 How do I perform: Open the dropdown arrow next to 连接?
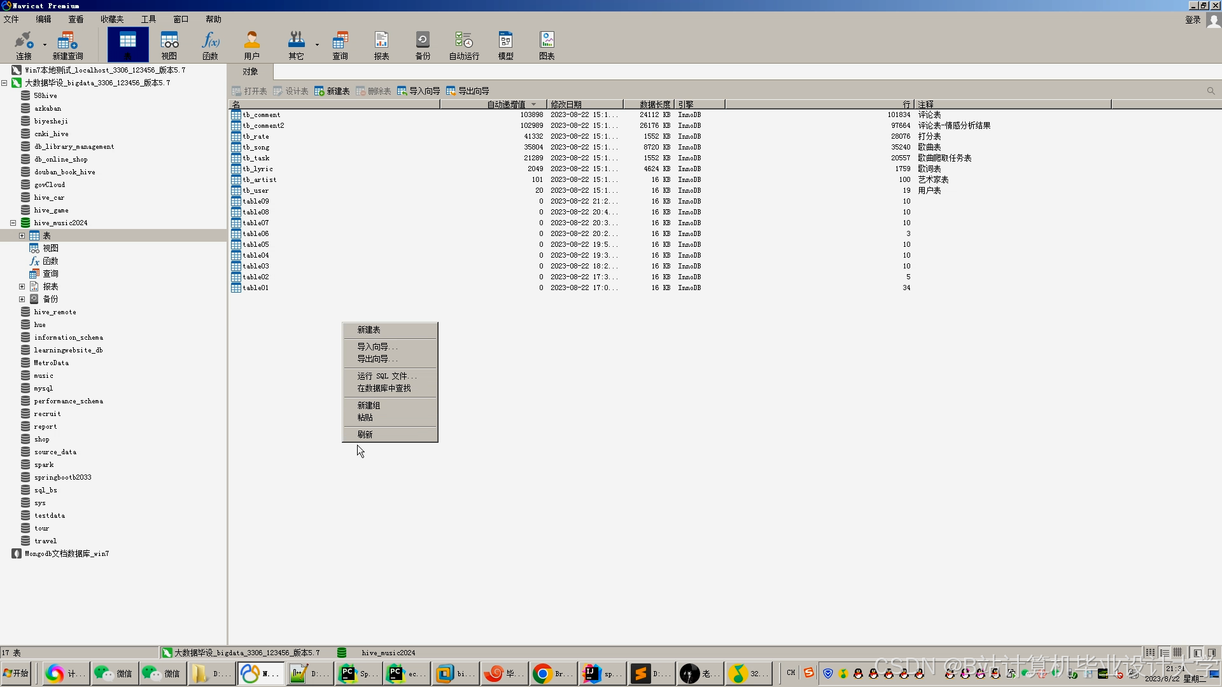45,45
